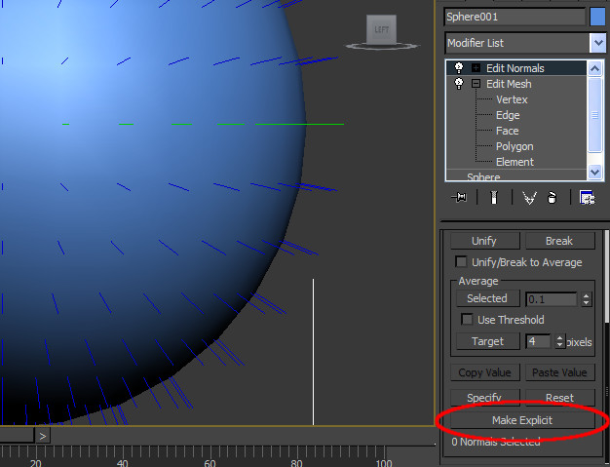Expand the Edit Normals modifier

[x=476, y=67]
